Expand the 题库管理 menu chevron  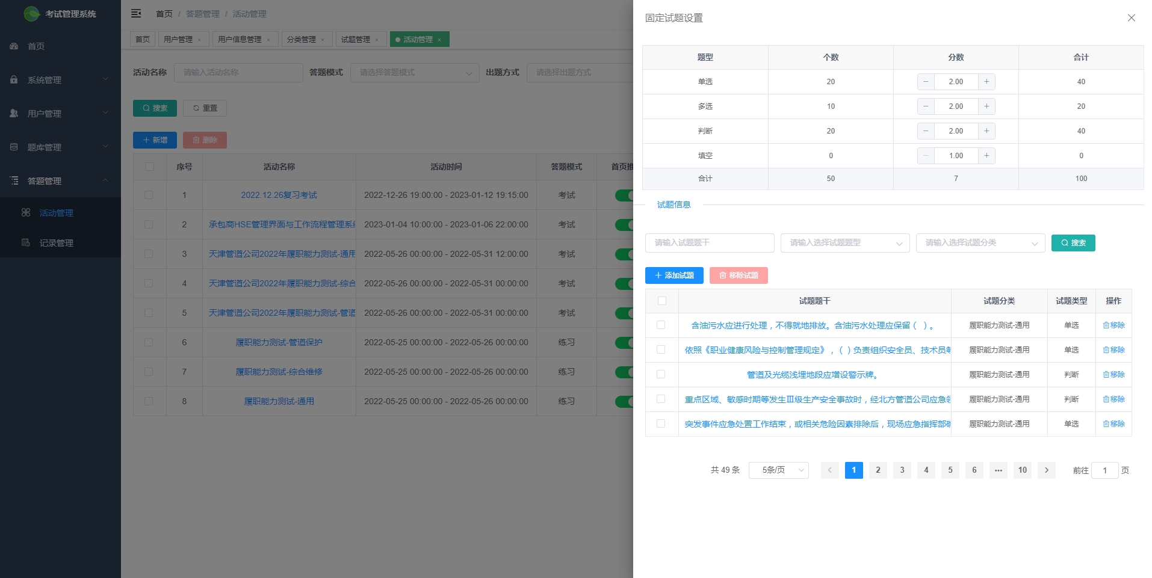[105, 147]
